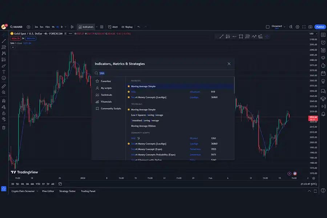Select Smart Money Concept (Expo) script

147,149
